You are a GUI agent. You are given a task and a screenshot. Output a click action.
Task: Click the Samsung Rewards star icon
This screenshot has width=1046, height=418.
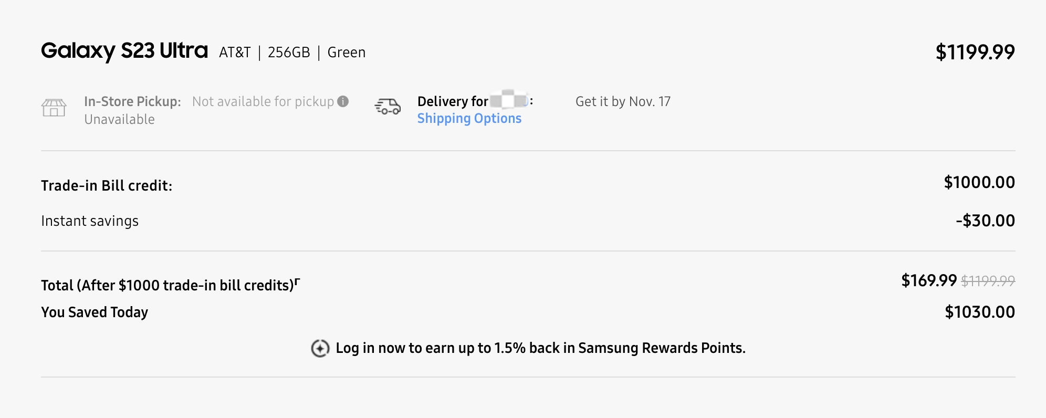(x=320, y=348)
